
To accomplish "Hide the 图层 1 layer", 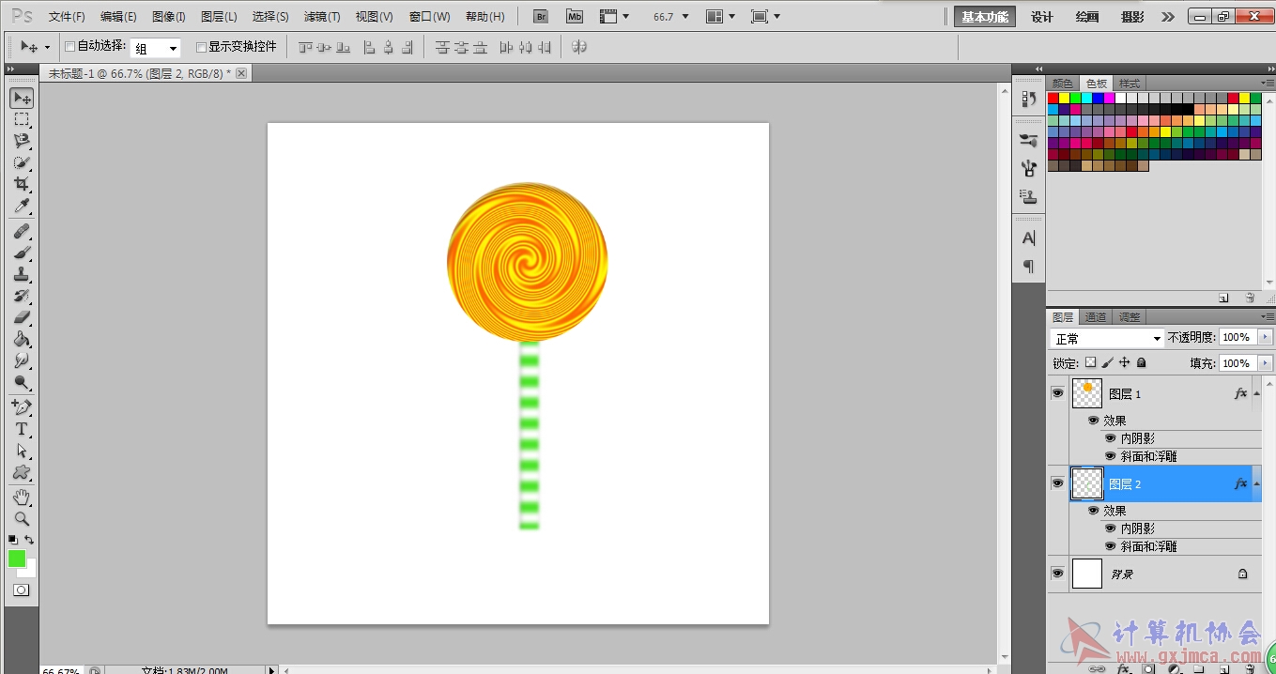I will tap(1058, 393).
